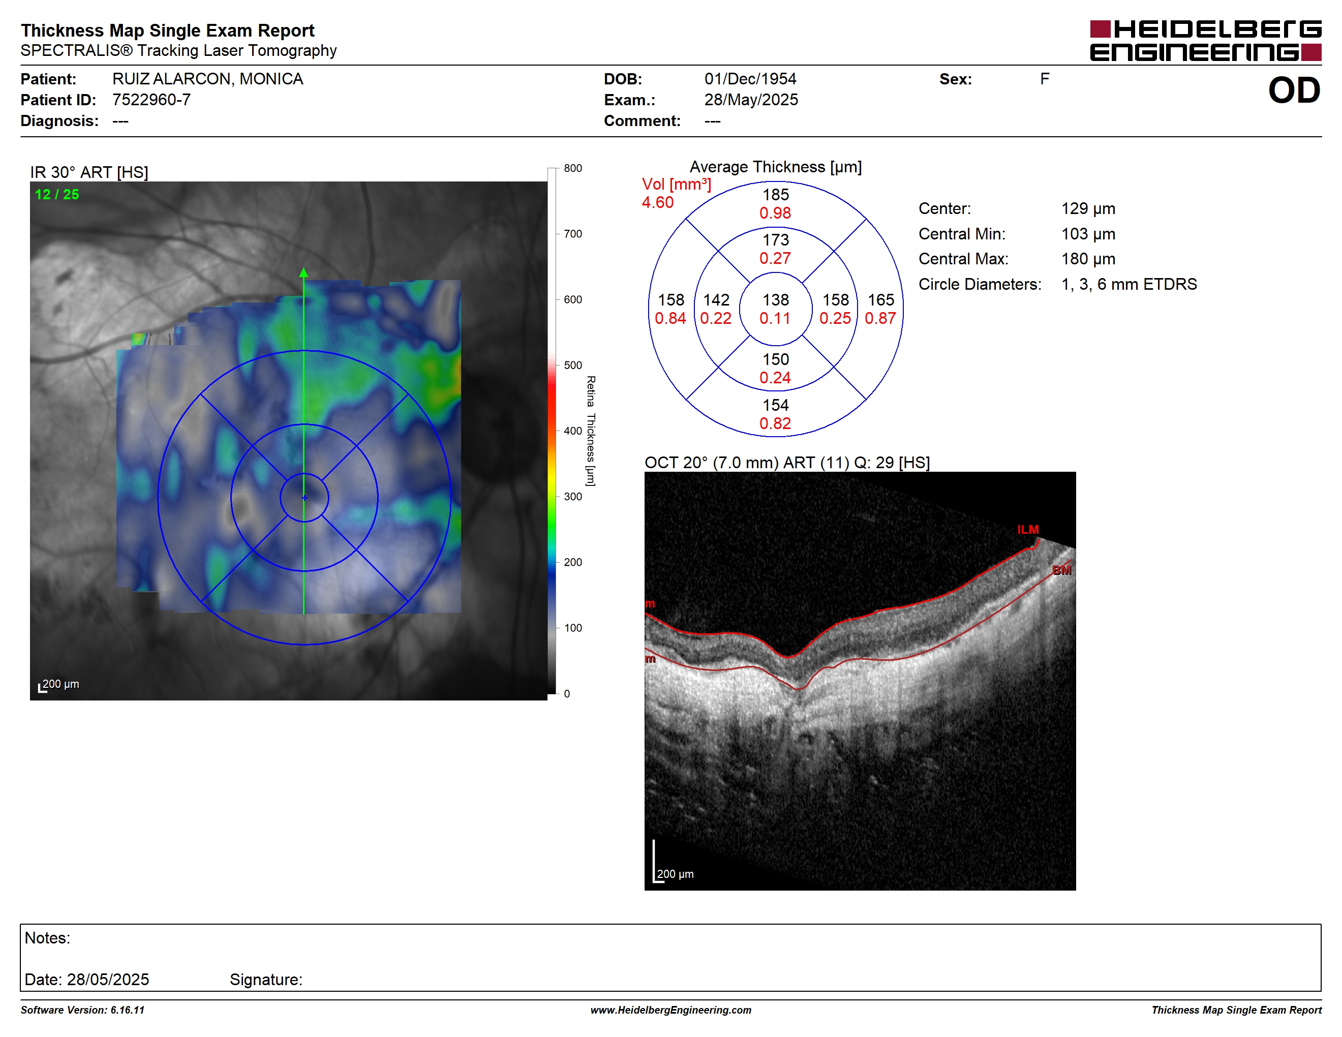The image size is (1342, 1037).
Task: Click the Comment label
Action: [642, 121]
